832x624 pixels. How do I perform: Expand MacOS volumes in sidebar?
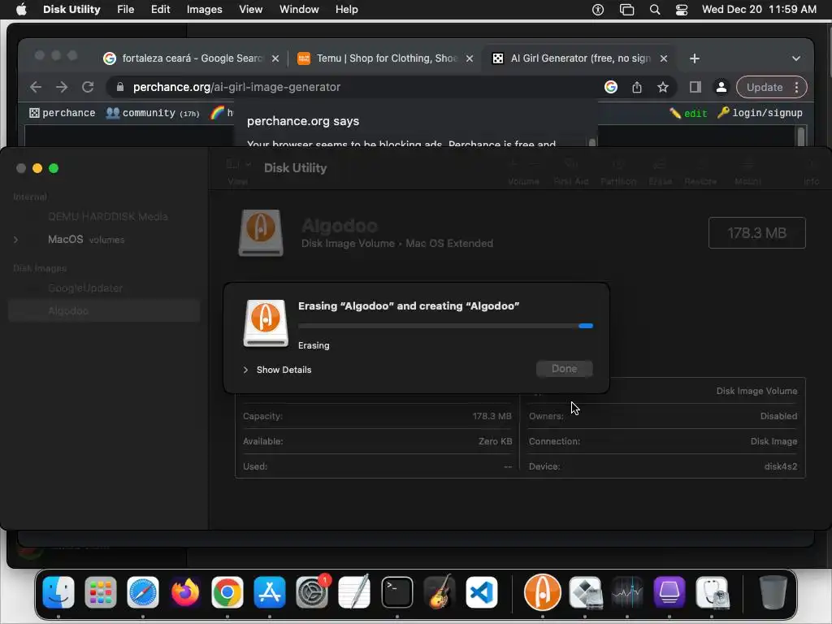pos(16,240)
